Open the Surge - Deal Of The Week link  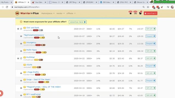pyautogui.click(x=38, y=79)
